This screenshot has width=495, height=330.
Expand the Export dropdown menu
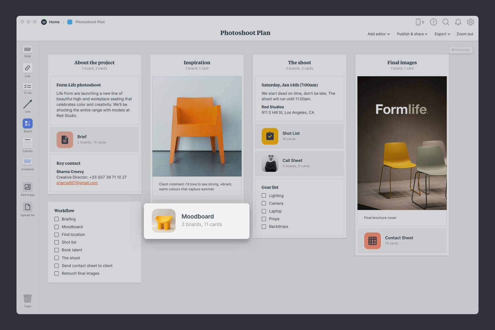coord(442,34)
